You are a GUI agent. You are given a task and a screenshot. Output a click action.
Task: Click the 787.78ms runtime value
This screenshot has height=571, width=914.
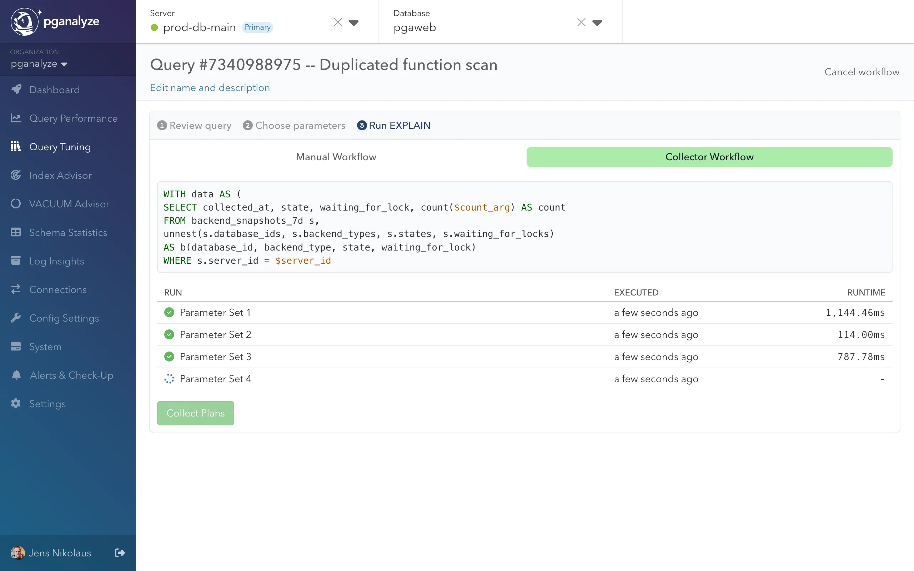[x=861, y=357]
